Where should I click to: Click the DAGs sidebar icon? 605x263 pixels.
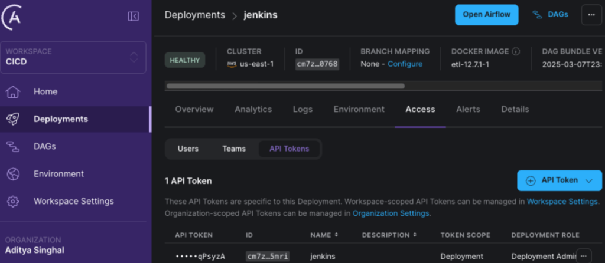click(13, 146)
